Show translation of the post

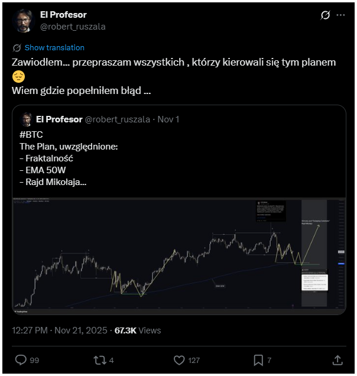pos(54,47)
